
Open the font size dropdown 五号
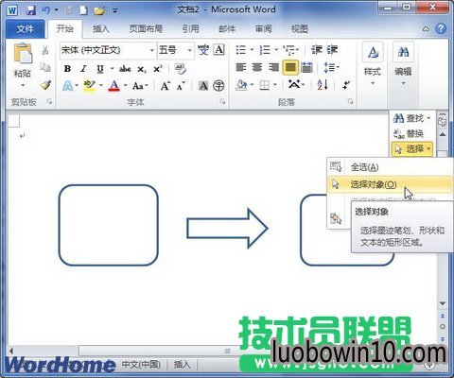[x=190, y=50]
